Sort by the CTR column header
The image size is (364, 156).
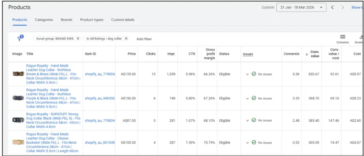[192, 54]
